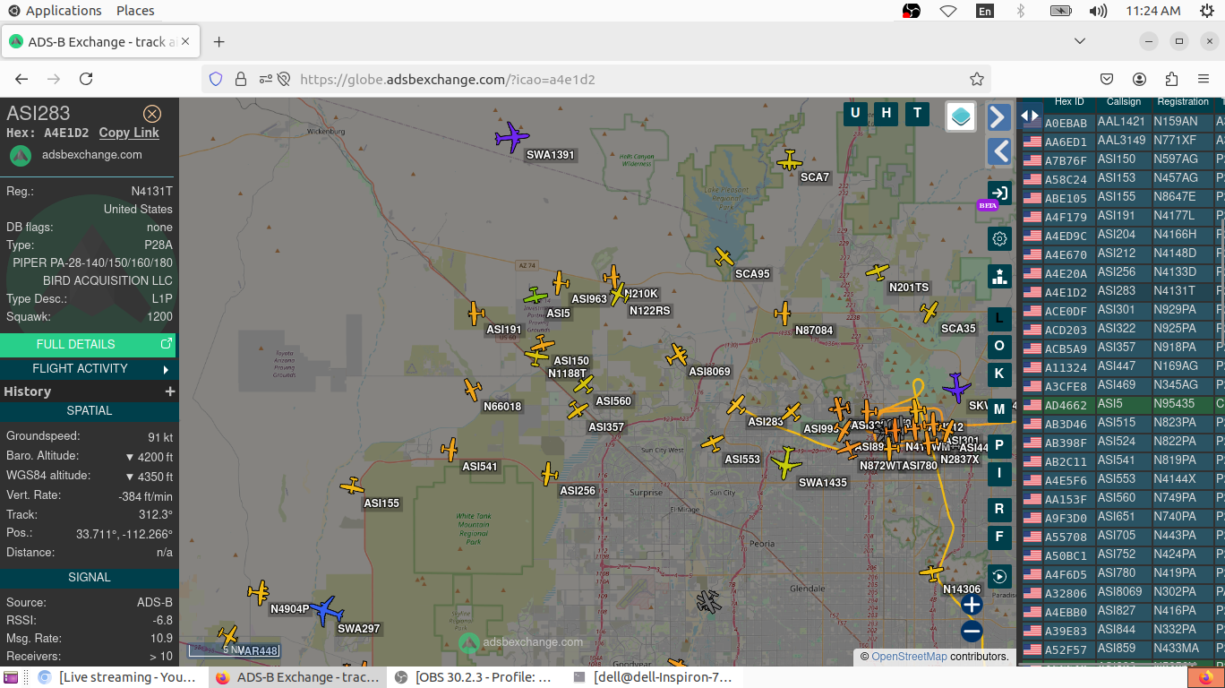
Task: Sort table by Callsign column
Action: coord(1124,102)
